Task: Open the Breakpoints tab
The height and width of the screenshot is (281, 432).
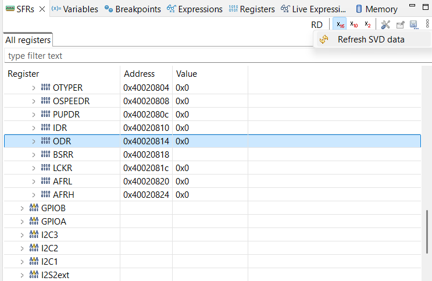Action: pos(133,9)
